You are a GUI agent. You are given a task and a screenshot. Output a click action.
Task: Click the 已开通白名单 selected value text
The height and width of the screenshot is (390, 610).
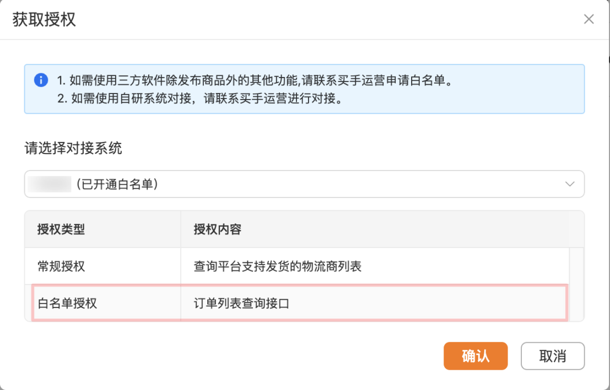[x=118, y=184]
